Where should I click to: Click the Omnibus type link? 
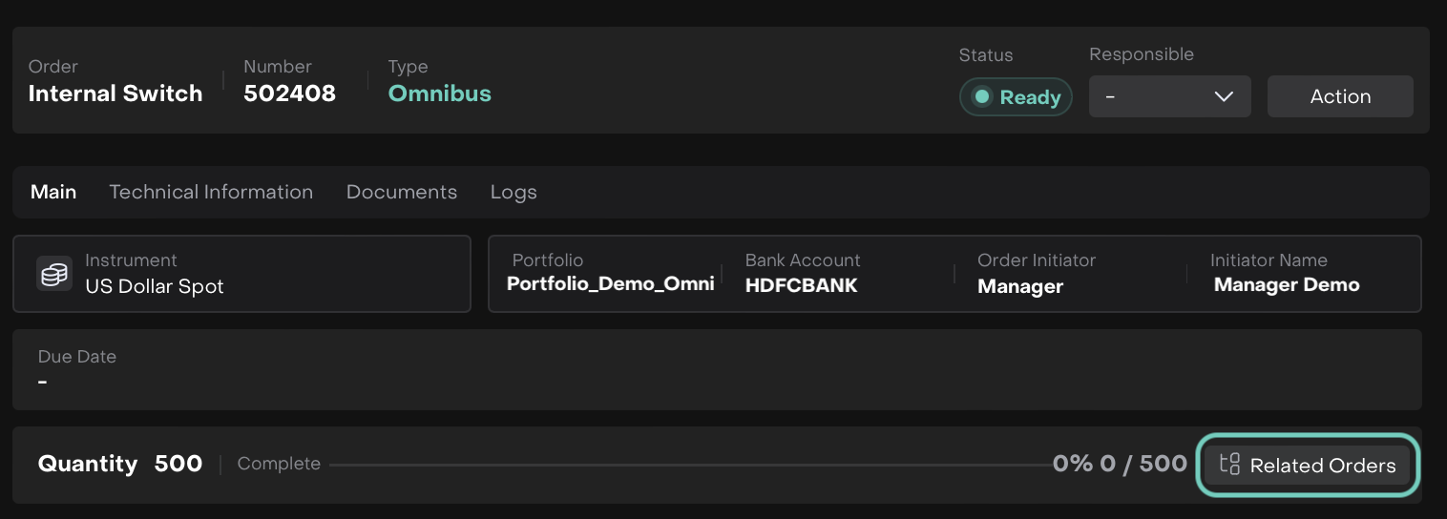click(440, 93)
